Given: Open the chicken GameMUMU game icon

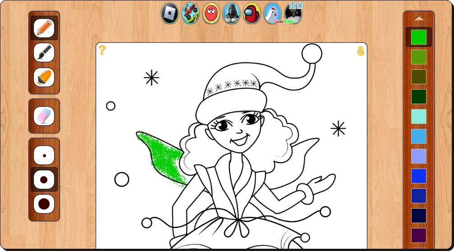Looking at the screenshot, I should (x=273, y=13).
